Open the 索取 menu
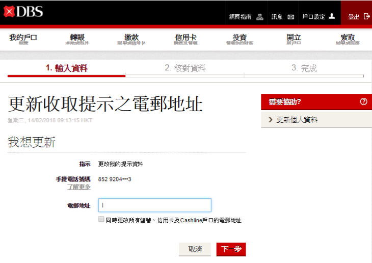Screen dimensions: 372x263 tap(348, 39)
